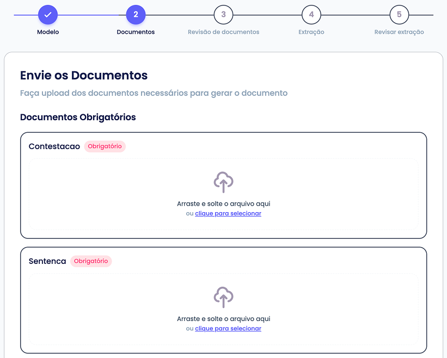This screenshot has height=358, width=447.
Task: Click the Obrigatório badge next to Contestacao
Action: click(x=105, y=146)
